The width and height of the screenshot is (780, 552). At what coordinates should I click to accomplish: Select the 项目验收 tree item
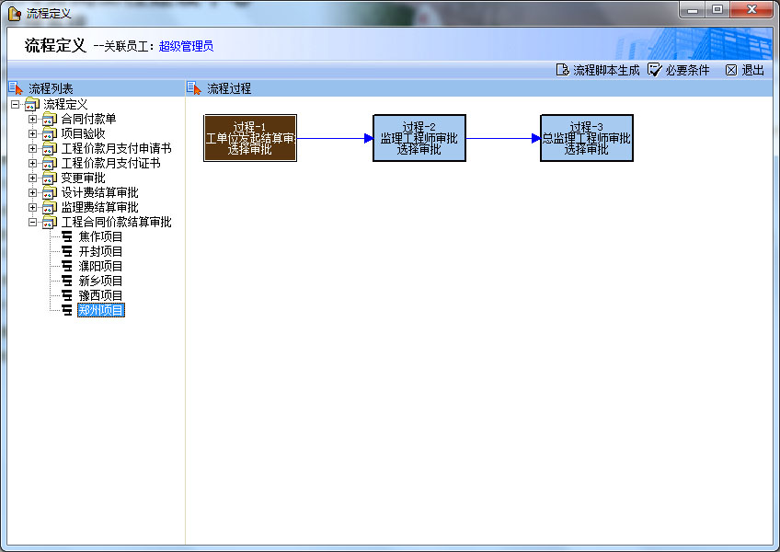tap(83, 133)
